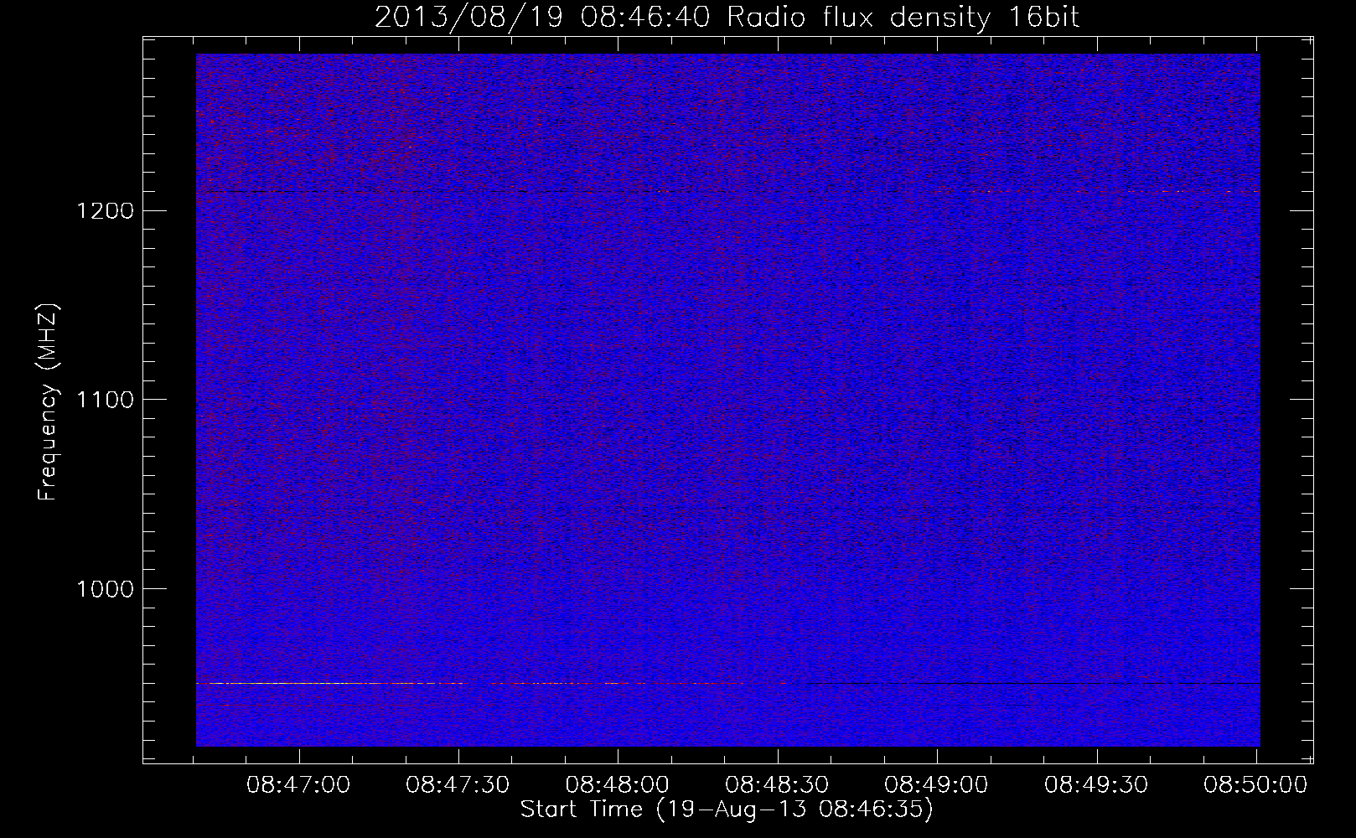Click the "08:49:30" time tick label
Image resolution: width=1356 pixels, height=838 pixels.
[x=1096, y=785]
